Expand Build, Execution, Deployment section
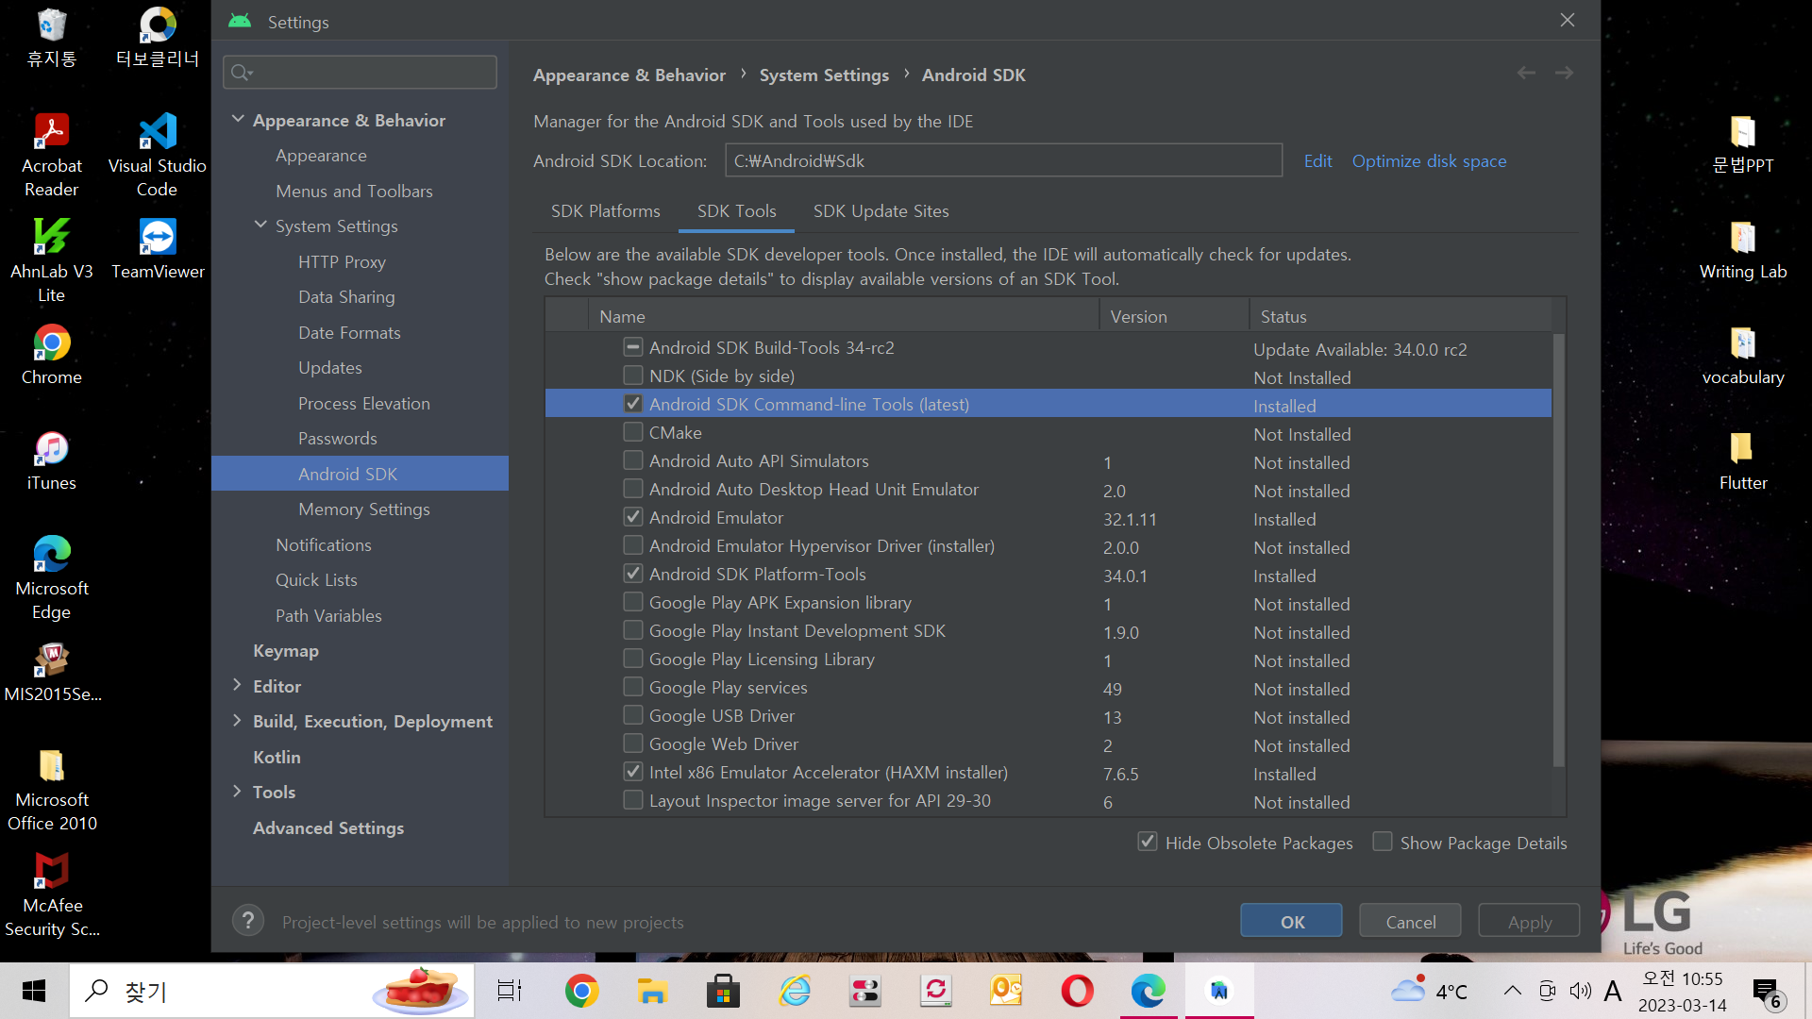The width and height of the screenshot is (1812, 1019). (x=238, y=721)
